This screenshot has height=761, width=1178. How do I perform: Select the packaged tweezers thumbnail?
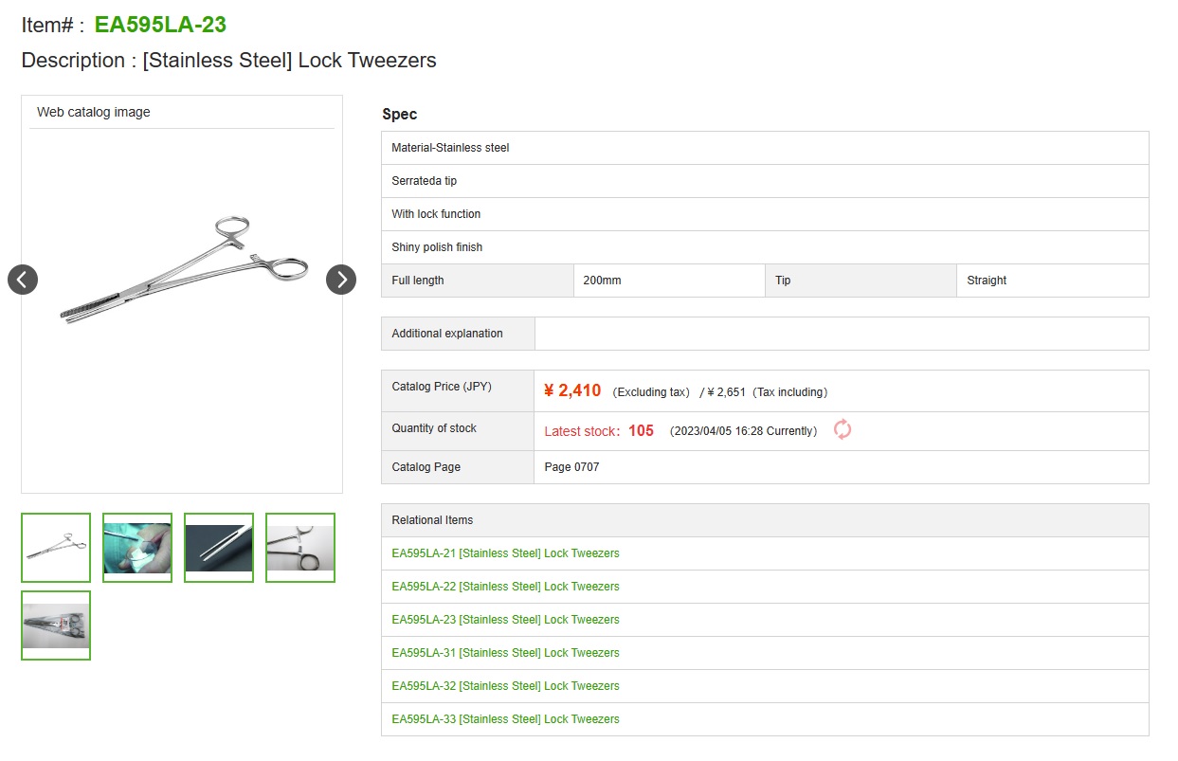56,625
